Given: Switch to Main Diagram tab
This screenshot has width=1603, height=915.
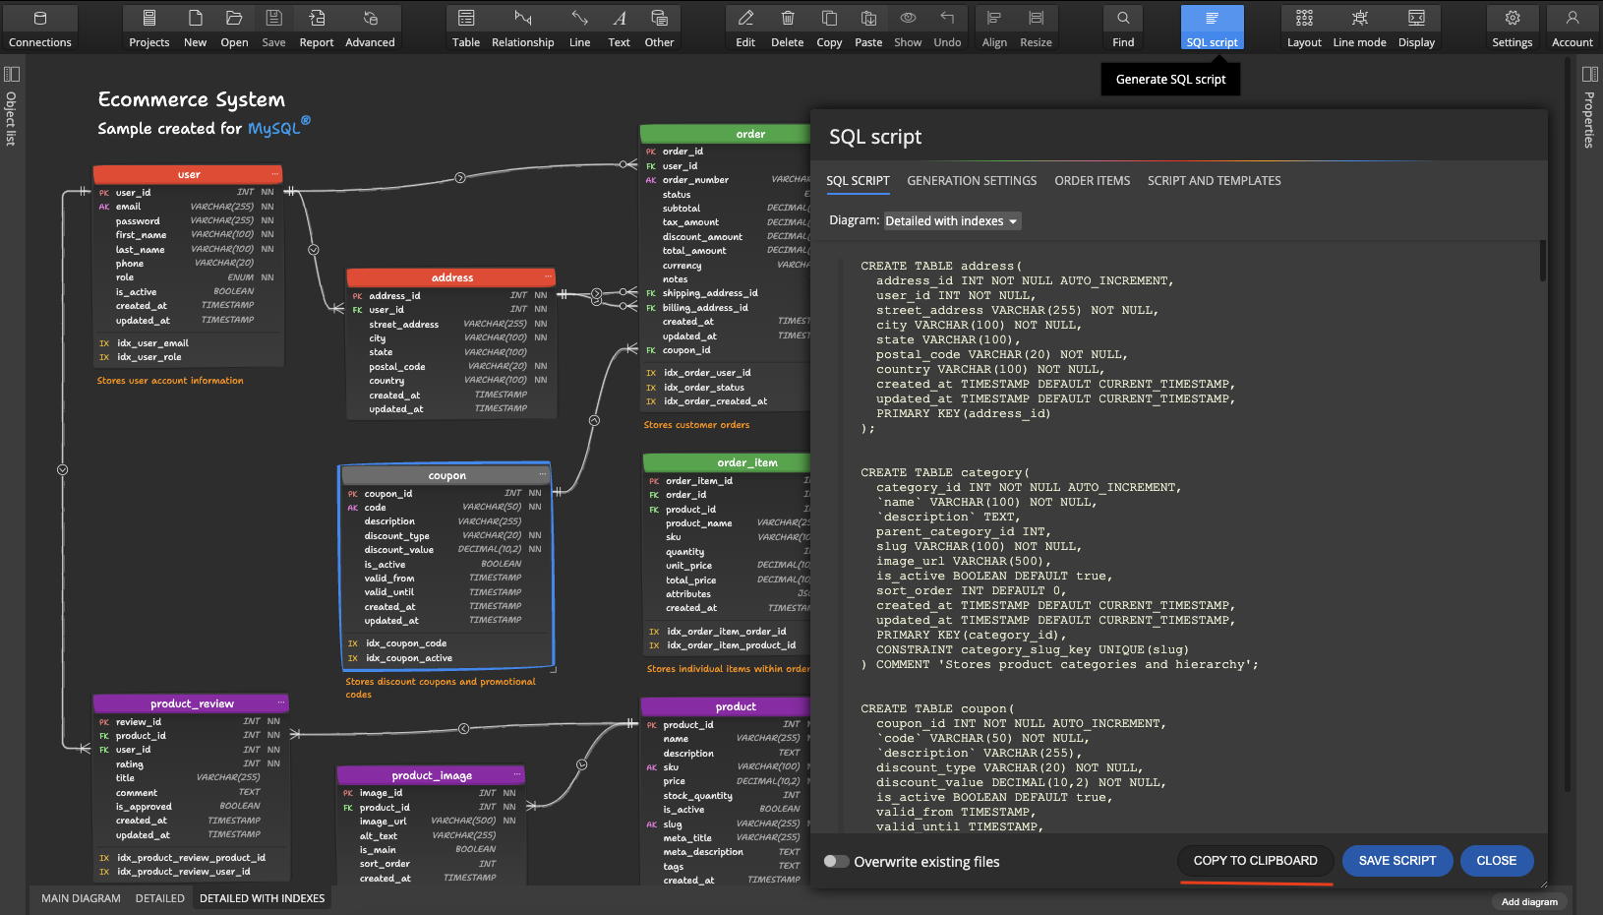Looking at the screenshot, I should pos(81,898).
